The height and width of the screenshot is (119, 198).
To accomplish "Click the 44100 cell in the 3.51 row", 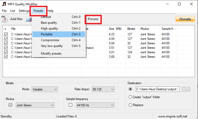I will 166,48.
